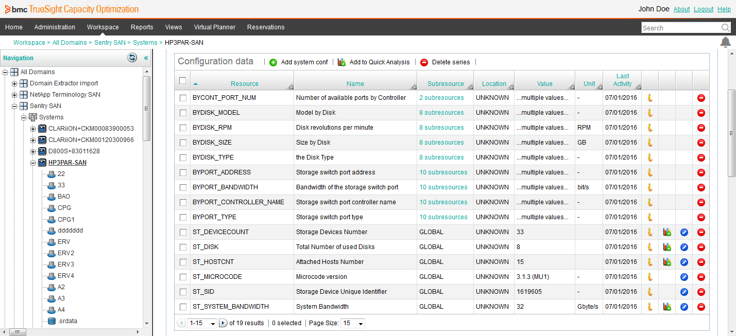Check the ST_SID row checkbox
The width and height of the screenshot is (736, 336).
[183, 292]
